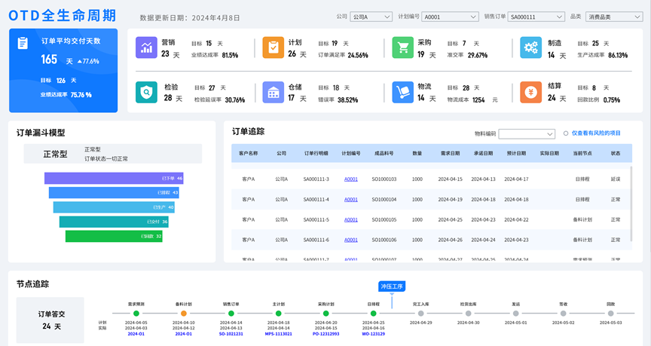651x346 pixels.
Task: Open the 销售订单 dropdown showing SA000111
Action: click(x=536, y=17)
